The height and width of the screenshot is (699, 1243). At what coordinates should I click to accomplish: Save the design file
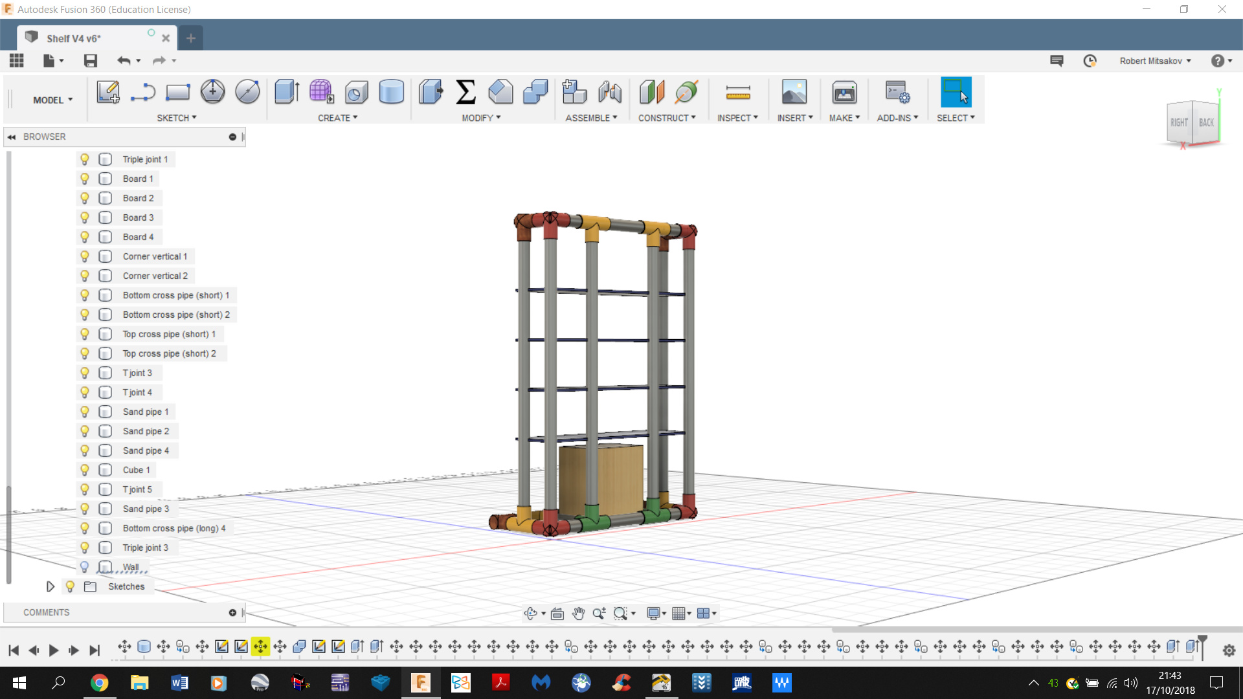pos(91,61)
